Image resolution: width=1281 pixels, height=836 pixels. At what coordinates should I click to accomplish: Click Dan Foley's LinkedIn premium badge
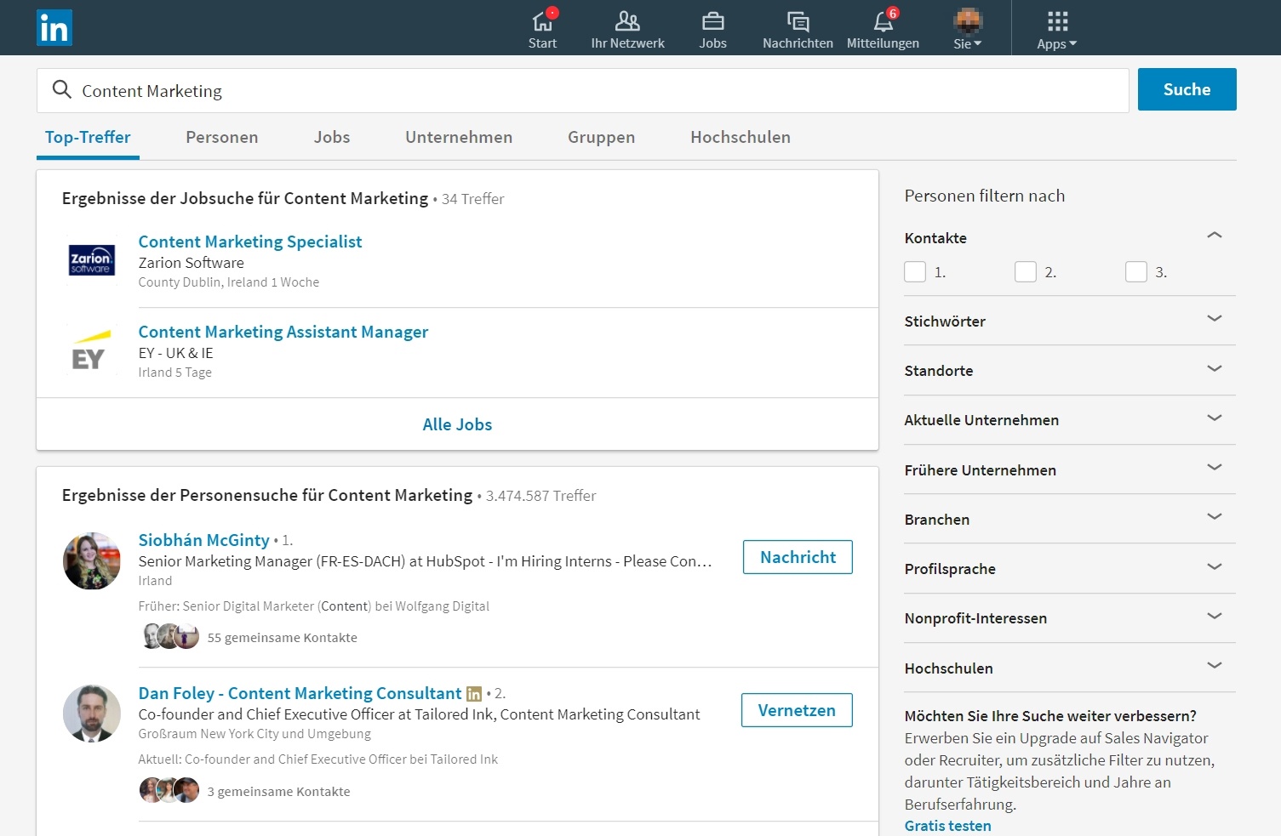coord(474,694)
